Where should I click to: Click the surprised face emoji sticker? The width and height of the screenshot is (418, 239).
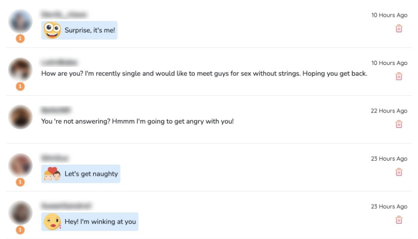[x=52, y=30]
